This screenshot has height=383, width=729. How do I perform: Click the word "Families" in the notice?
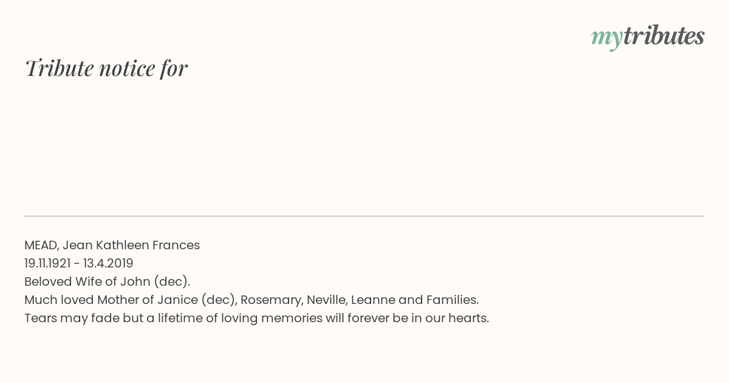tap(453, 300)
